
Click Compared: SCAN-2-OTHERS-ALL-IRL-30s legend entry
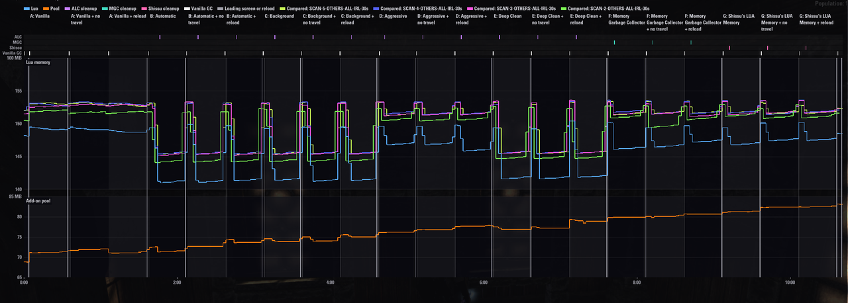607,9
